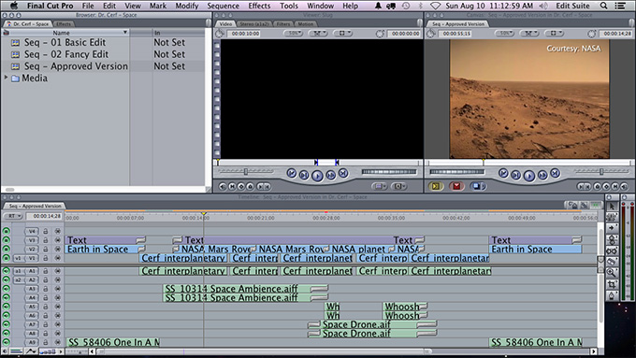Open the Effects menu
The width and height of the screenshot is (636, 358).
point(259,6)
